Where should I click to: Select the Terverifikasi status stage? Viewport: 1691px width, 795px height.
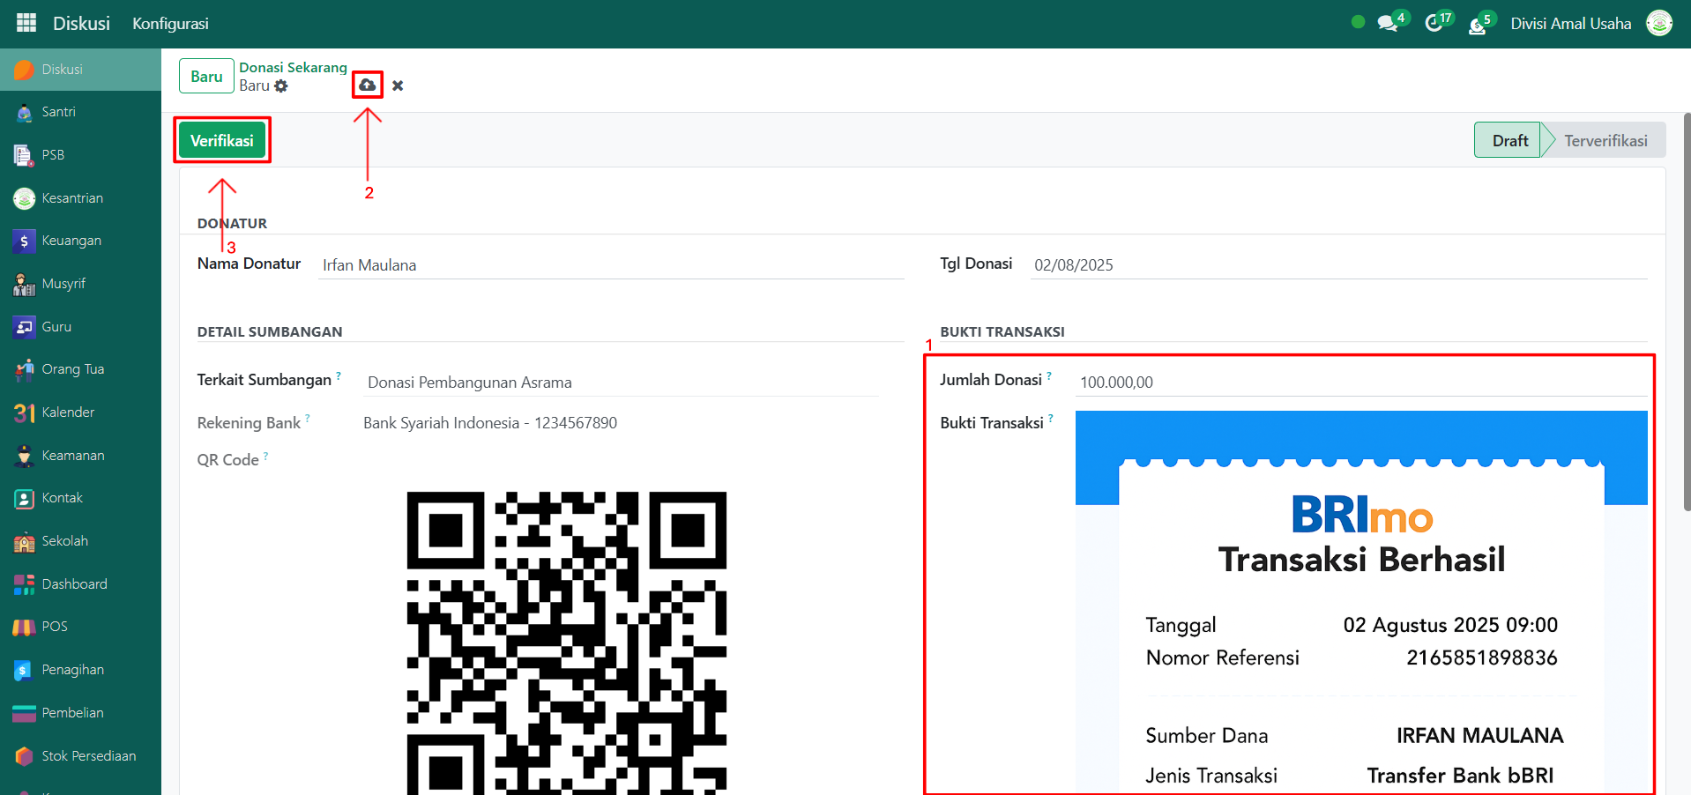pos(1605,141)
